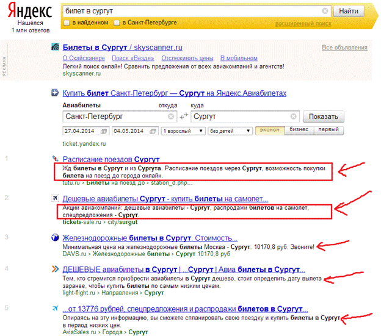Open '...от 13776 рублей' AviaSales result
This screenshot has height=336, width=381.
point(185,309)
